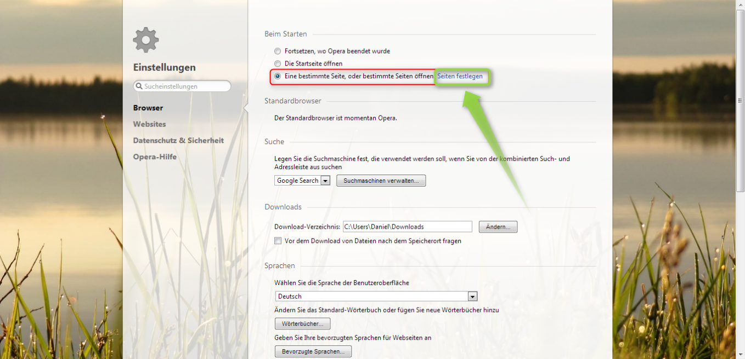Click 'Bevorzugte Sprachen...' button

313,351
